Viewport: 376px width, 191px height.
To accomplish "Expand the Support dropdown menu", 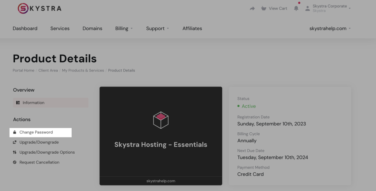I will point(158,29).
